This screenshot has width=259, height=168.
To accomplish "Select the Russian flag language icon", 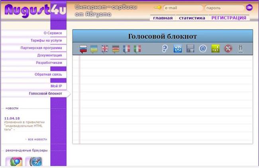I will pos(83,49).
